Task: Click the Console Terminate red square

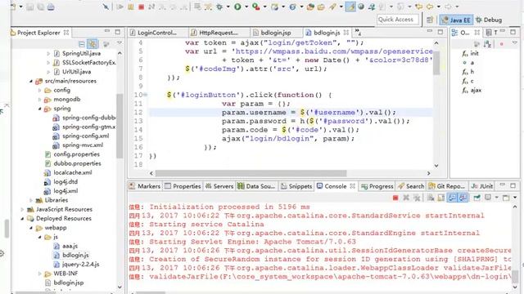Action: [x=395, y=198]
